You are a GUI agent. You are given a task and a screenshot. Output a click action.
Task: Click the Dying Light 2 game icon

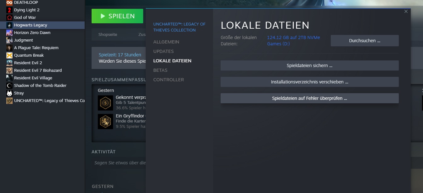click(x=9, y=10)
